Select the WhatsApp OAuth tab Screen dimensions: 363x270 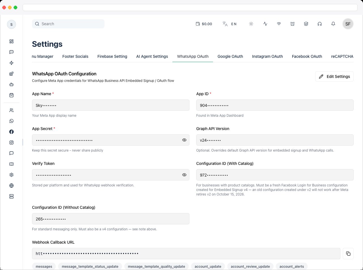tap(193, 56)
